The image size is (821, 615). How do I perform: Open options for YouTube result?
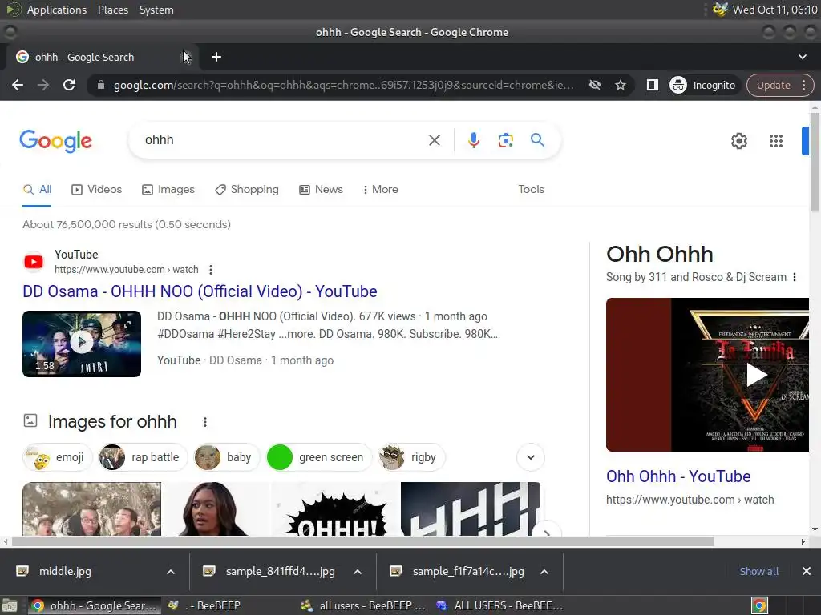(211, 270)
